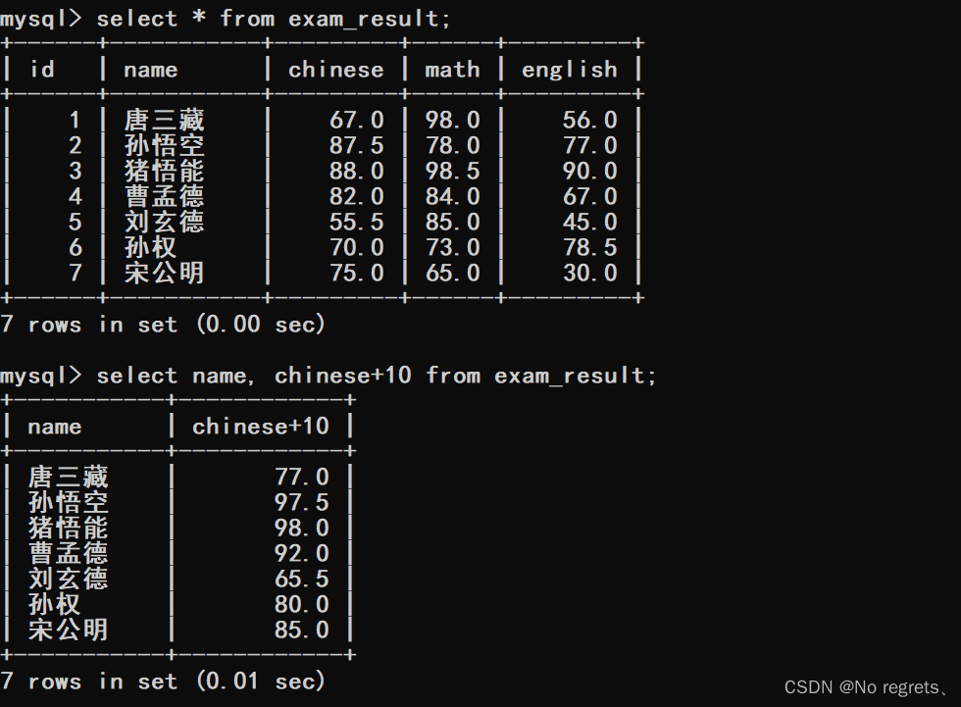Click the "7 rows in set (0.01 sec)" line

click(163, 682)
